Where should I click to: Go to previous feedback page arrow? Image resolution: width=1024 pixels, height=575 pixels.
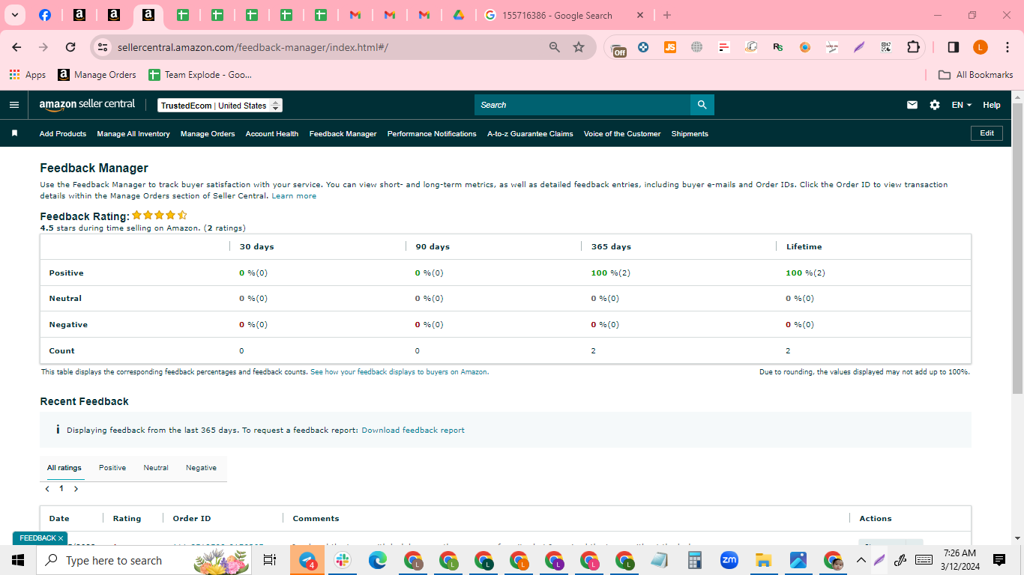coord(47,489)
